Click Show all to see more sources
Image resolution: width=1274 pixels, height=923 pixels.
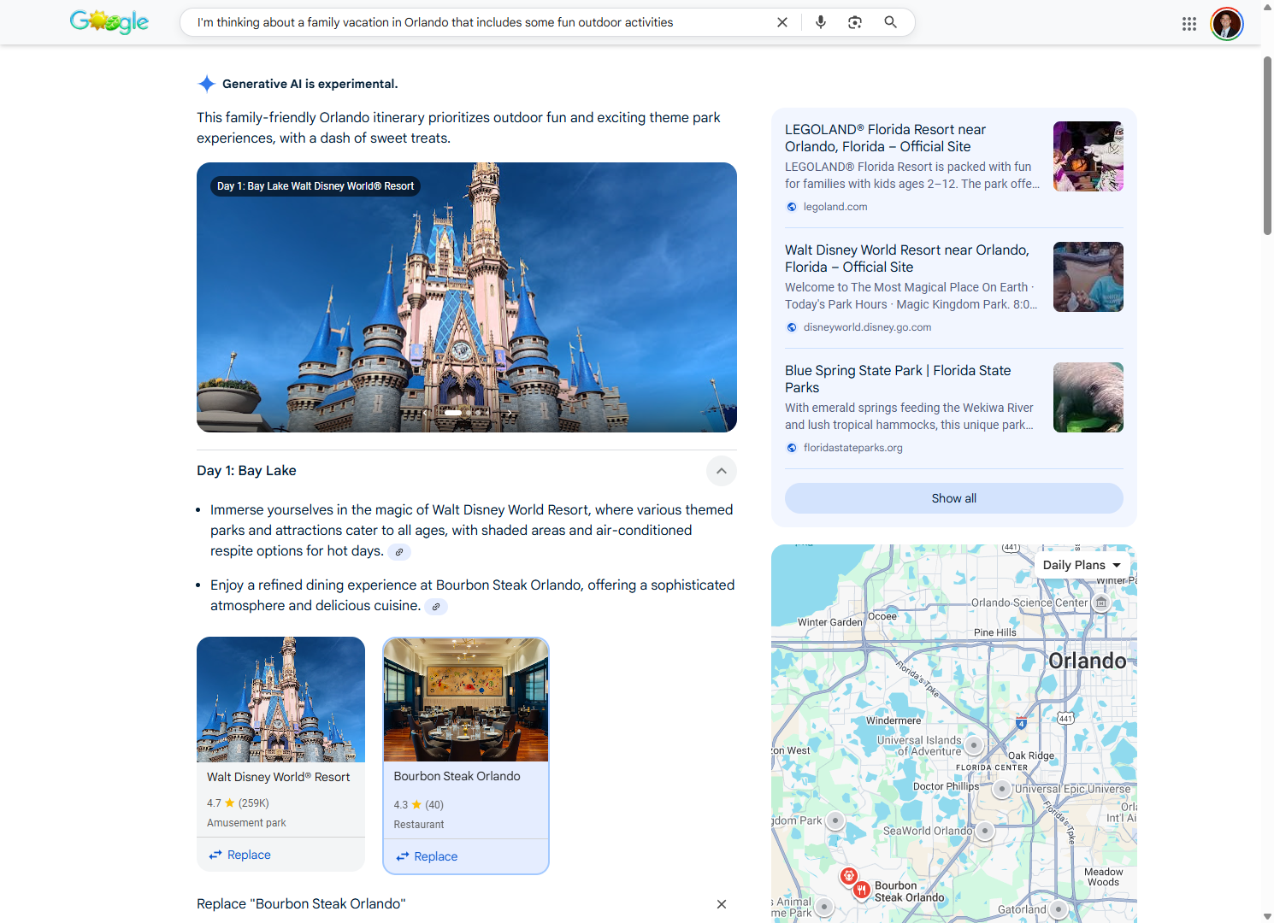click(953, 497)
